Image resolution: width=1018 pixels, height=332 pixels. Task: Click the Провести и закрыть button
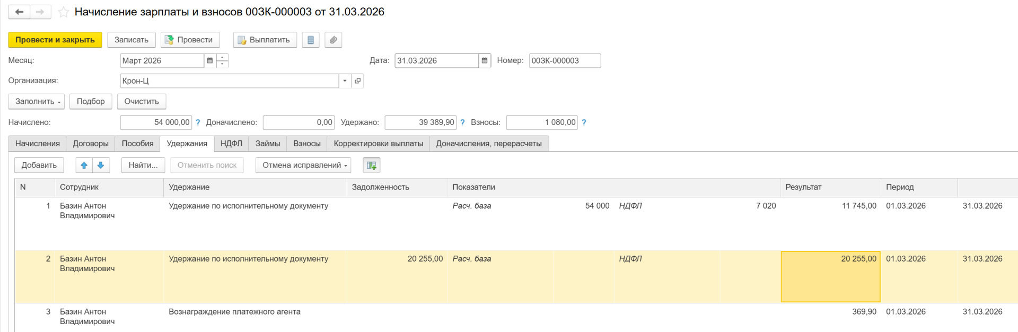[x=55, y=40]
